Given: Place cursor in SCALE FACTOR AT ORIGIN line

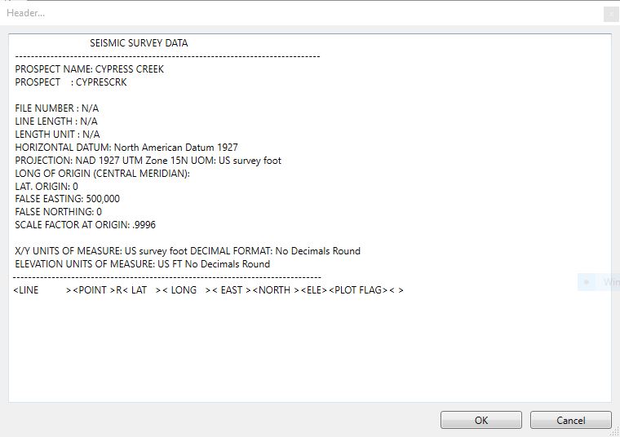Looking at the screenshot, I should coord(85,225).
